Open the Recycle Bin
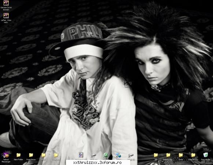213x165 pixels. pos(206,155)
